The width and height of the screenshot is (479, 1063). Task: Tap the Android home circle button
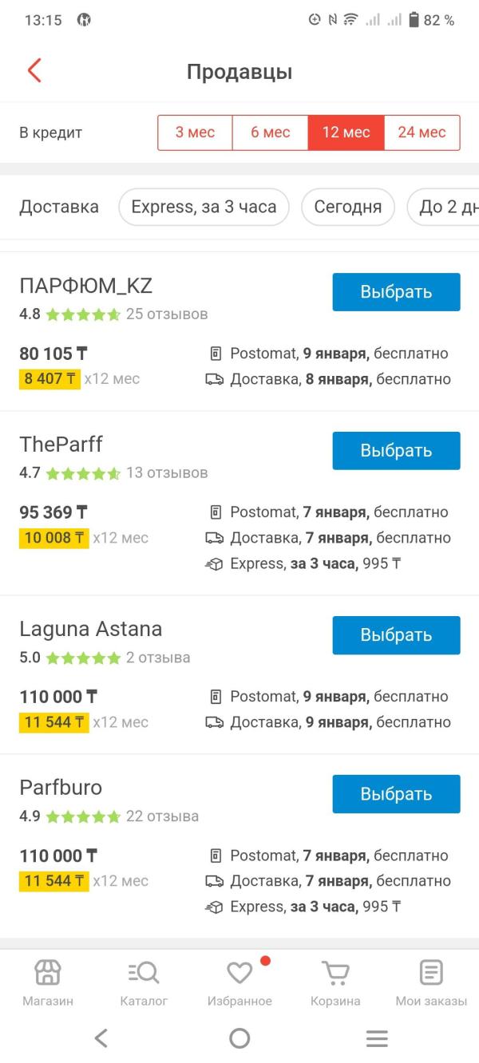[x=239, y=1037]
